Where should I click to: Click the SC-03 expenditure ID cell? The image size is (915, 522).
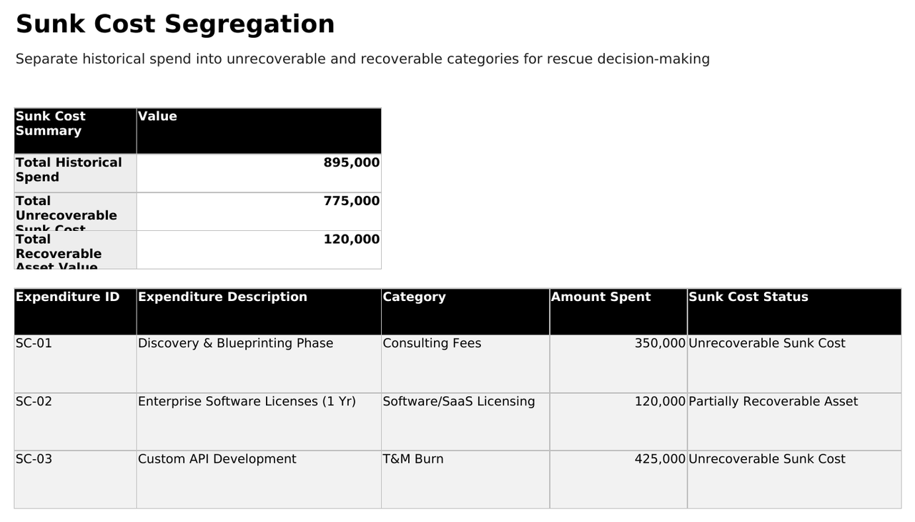pos(75,480)
